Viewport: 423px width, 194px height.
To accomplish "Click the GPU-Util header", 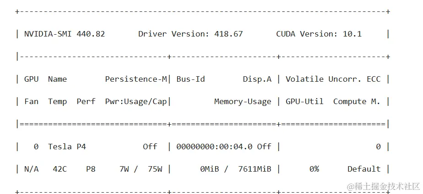I will click(304, 101).
